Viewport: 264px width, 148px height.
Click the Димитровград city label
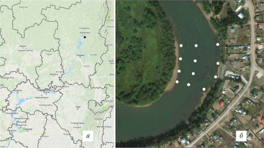click(22, 118)
